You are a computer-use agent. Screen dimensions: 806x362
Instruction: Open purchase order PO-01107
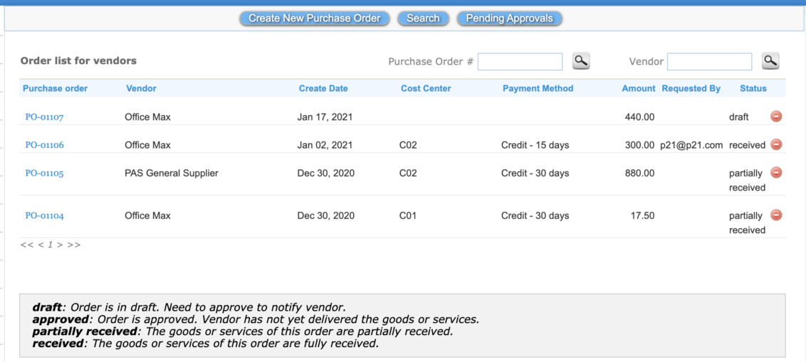tap(44, 117)
